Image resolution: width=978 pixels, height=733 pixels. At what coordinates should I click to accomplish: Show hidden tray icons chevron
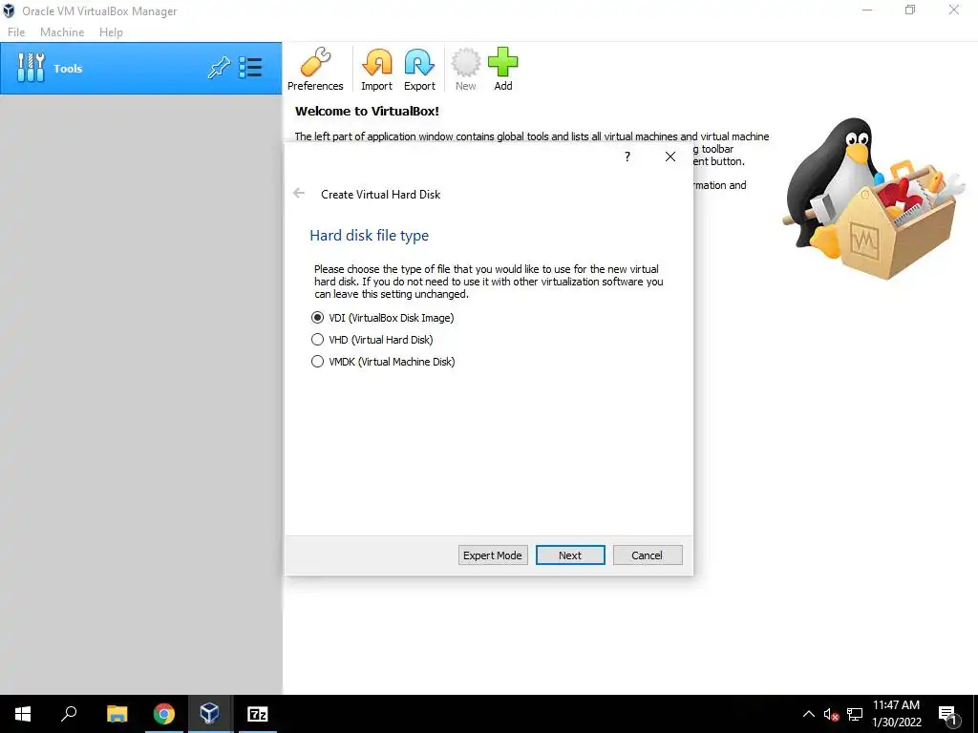click(x=808, y=714)
